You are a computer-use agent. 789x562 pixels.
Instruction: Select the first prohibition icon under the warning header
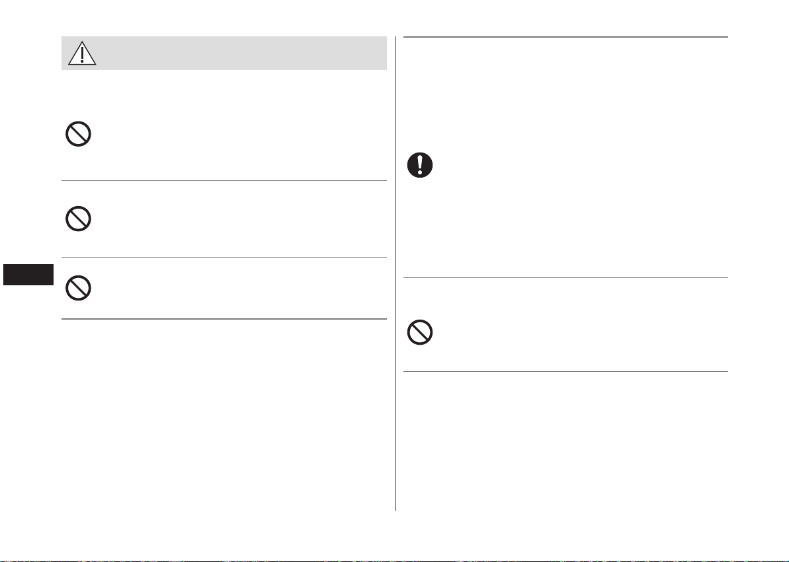click(x=78, y=133)
